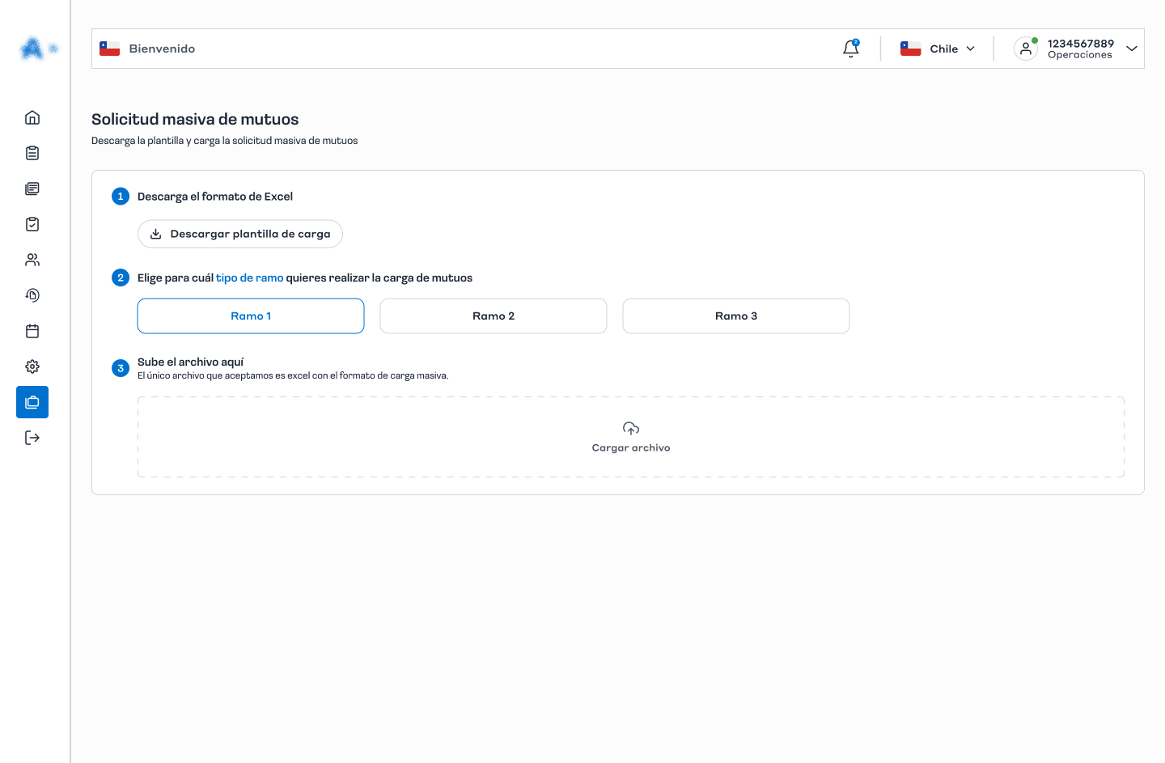Click the logout icon in sidebar
Screen dimensions: 1165x763
click(x=32, y=438)
